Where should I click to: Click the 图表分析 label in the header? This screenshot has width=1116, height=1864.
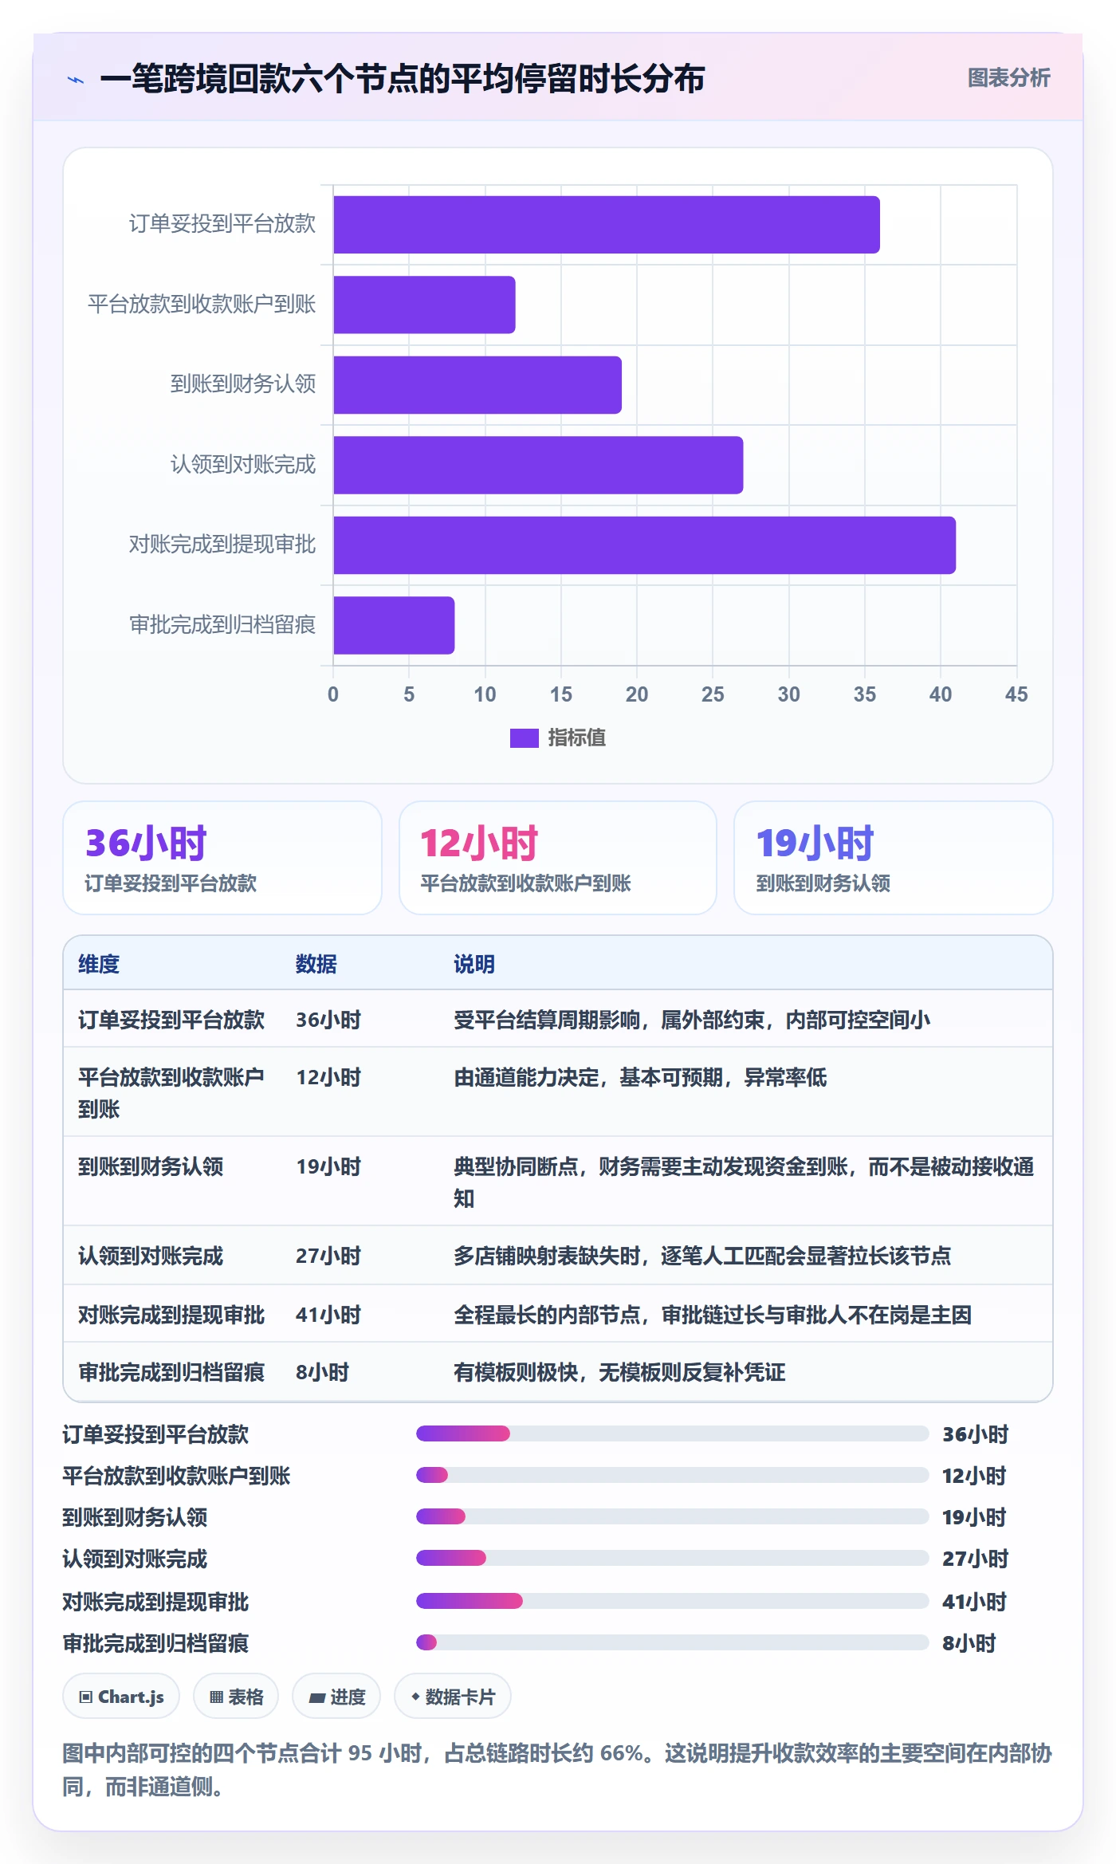pyautogui.click(x=1008, y=78)
